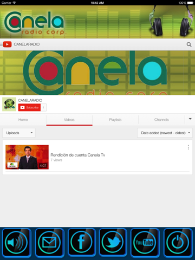Open the Rendición de cuenta Canela Tv title
This screenshot has height=260, width=195.
tap(78, 155)
